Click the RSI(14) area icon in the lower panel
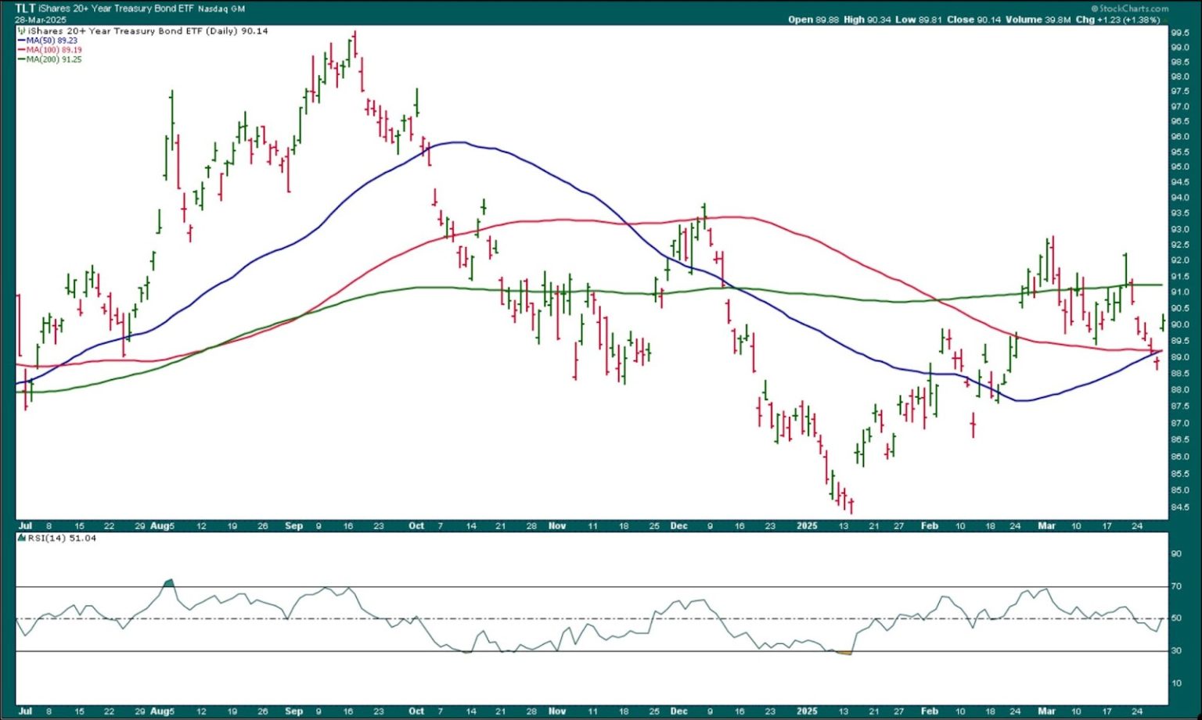 (x=21, y=539)
